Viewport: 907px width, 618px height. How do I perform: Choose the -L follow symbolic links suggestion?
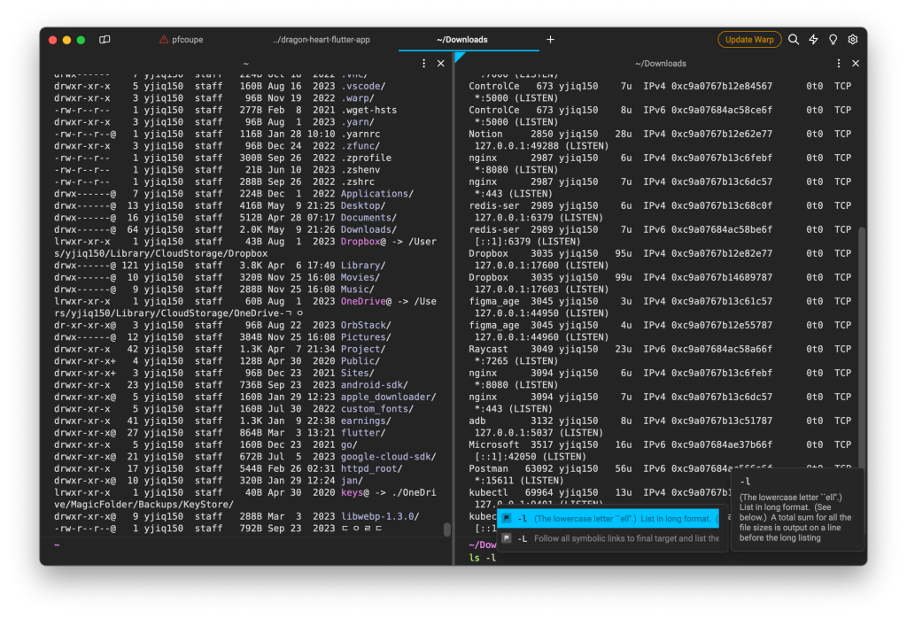[x=609, y=538]
